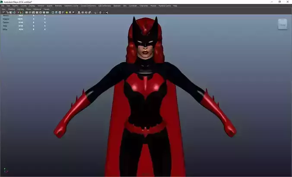Screen dimensions: 292x177
Task: Open the Skin menu
Action: tap(125, 6)
